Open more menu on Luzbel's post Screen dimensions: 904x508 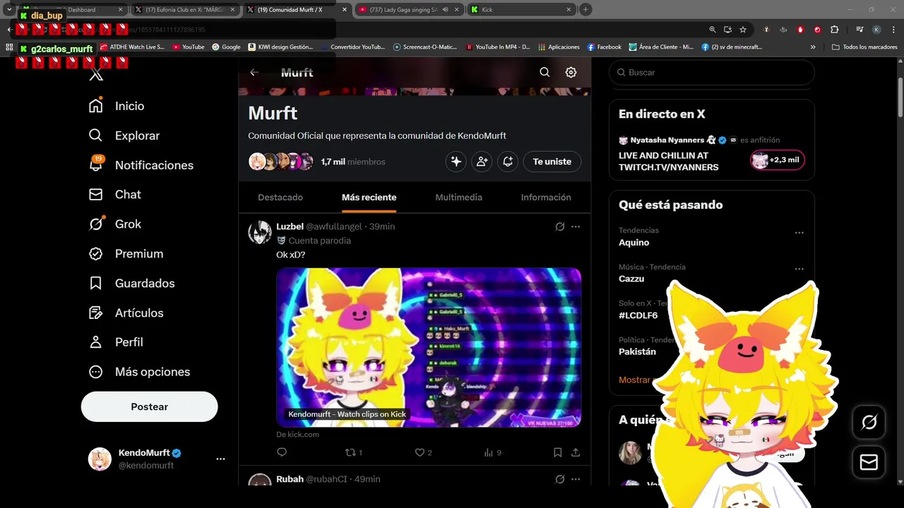[576, 226]
